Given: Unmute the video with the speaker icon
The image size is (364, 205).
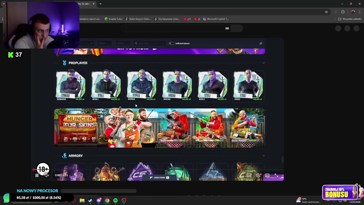Looking at the screenshot, I should pyautogui.click(x=47, y=175).
